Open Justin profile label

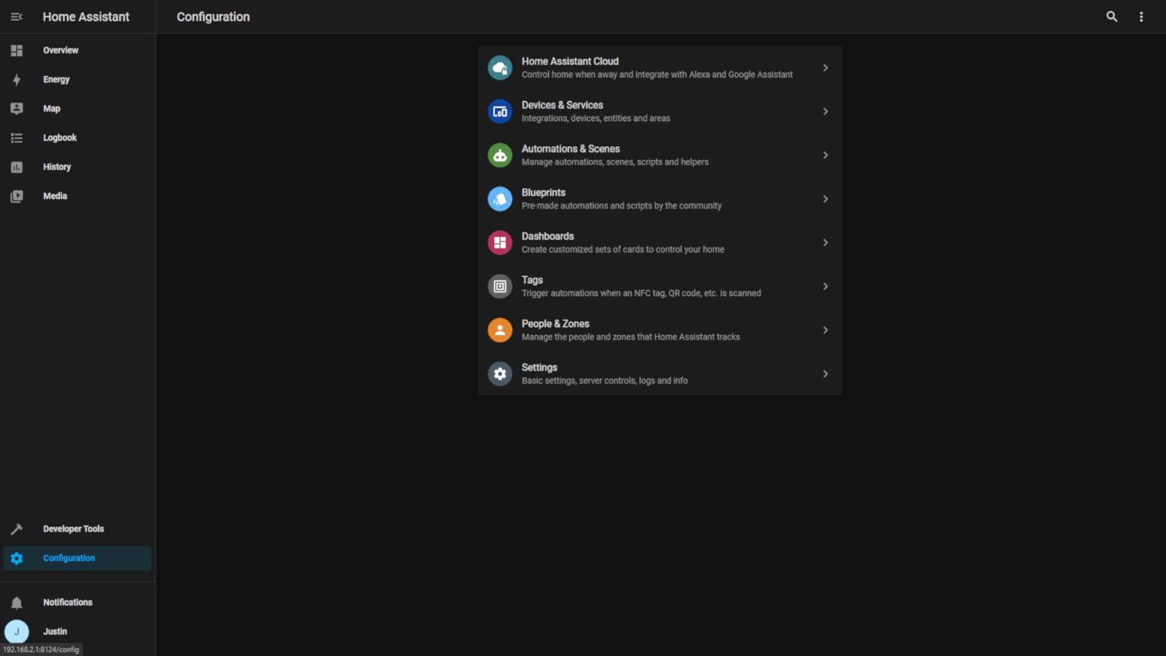click(x=54, y=631)
